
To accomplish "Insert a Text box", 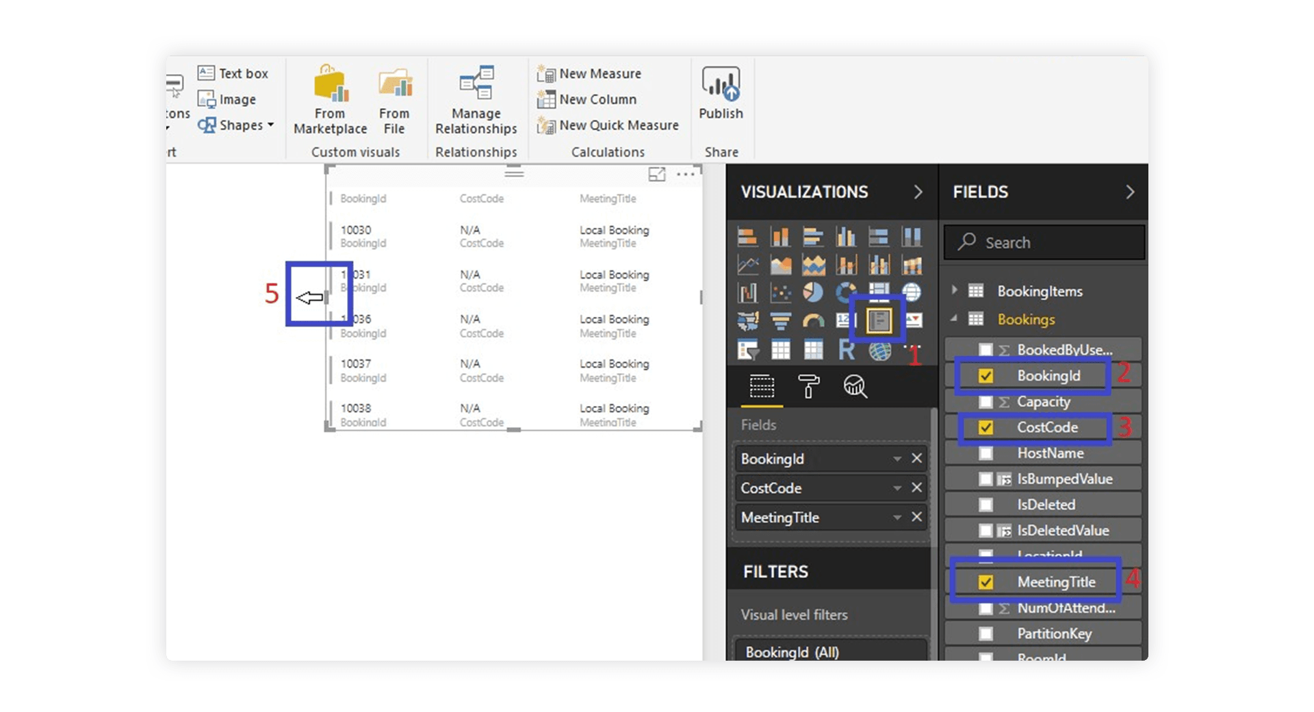I will (233, 73).
